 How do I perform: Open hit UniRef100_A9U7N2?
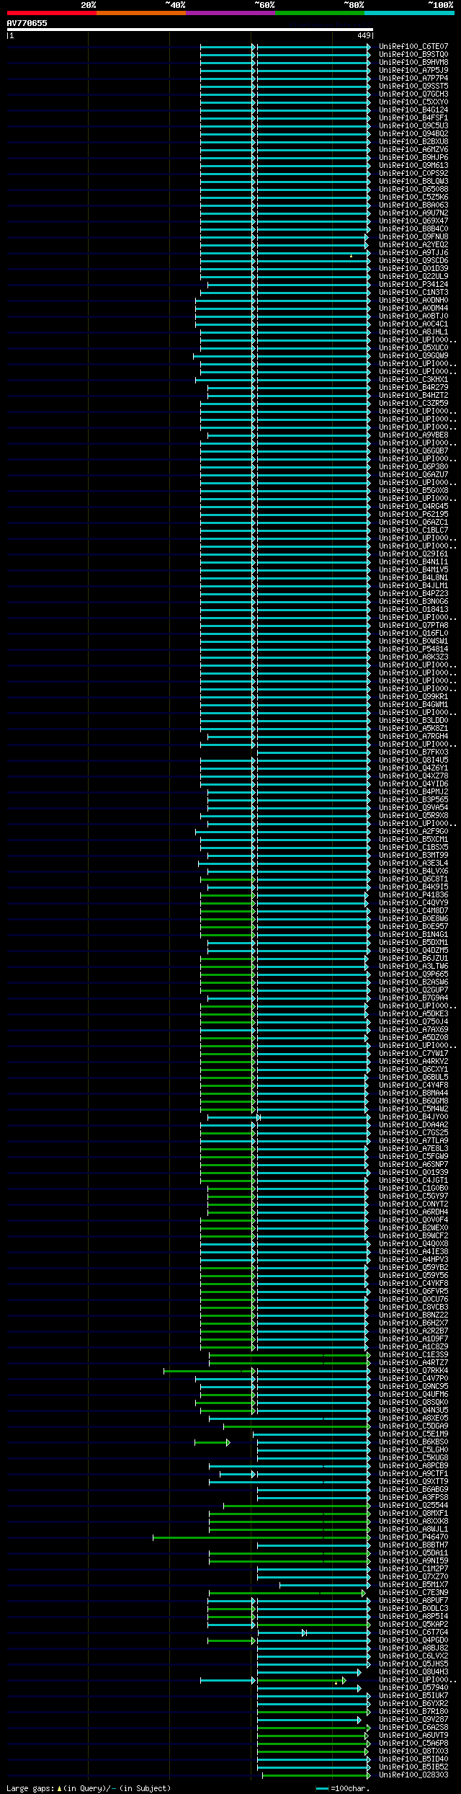[413, 213]
